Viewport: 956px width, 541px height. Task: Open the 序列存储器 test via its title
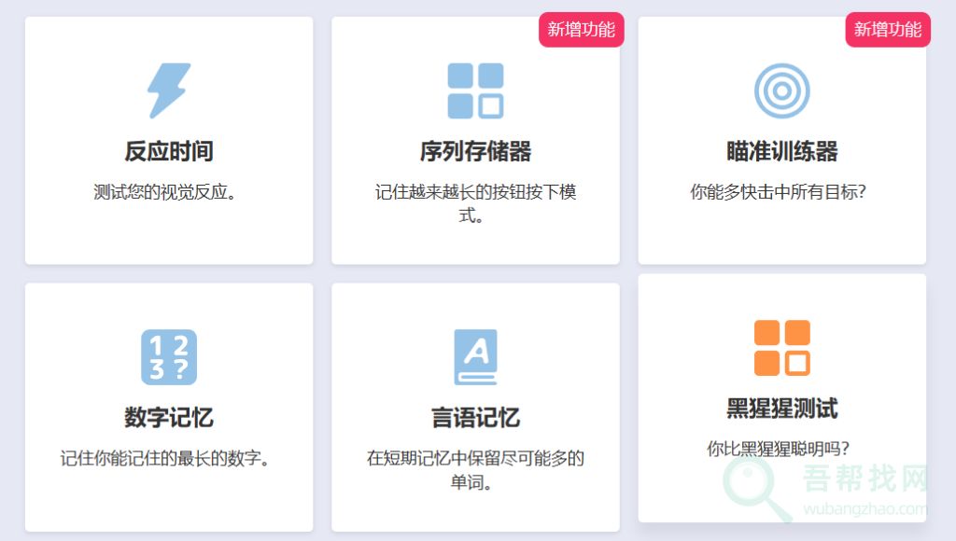click(474, 151)
